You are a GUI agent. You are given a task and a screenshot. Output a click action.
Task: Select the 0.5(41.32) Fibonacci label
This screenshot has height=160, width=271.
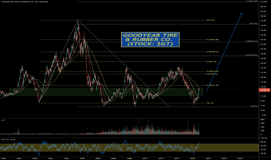click(x=211, y=62)
